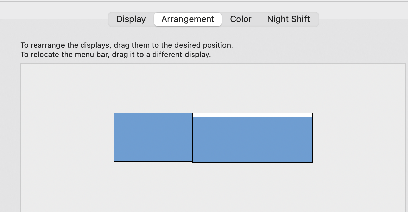
Task: Click empty canvas below the display rectangles
Action: (x=213, y=187)
